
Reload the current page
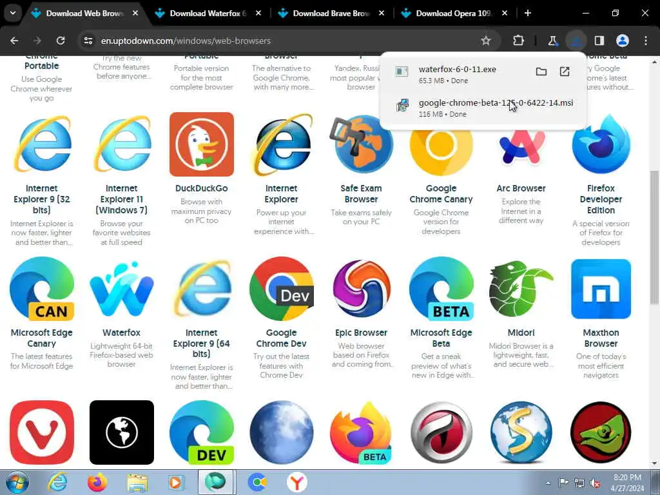(61, 41)
